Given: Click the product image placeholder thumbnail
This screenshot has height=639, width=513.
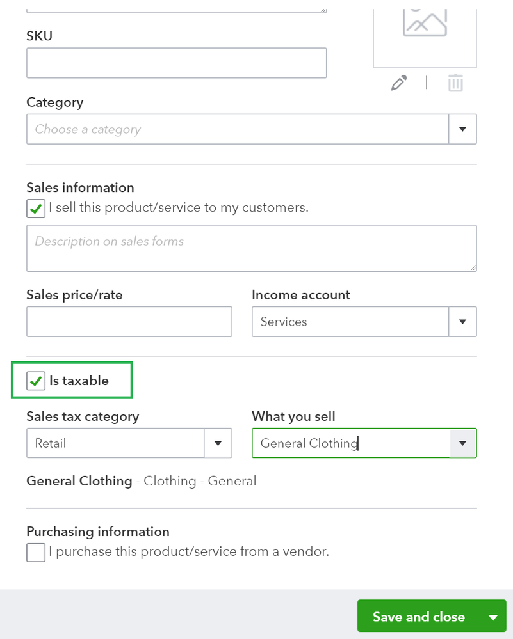Looking at the screenshot, I should [425, 32].
